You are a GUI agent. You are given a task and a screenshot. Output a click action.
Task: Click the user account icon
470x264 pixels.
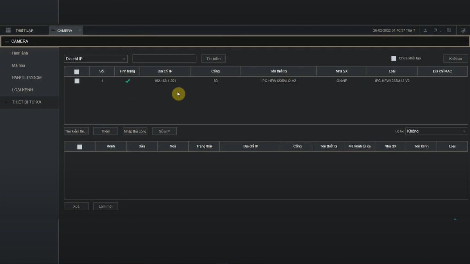pos(425,31)
